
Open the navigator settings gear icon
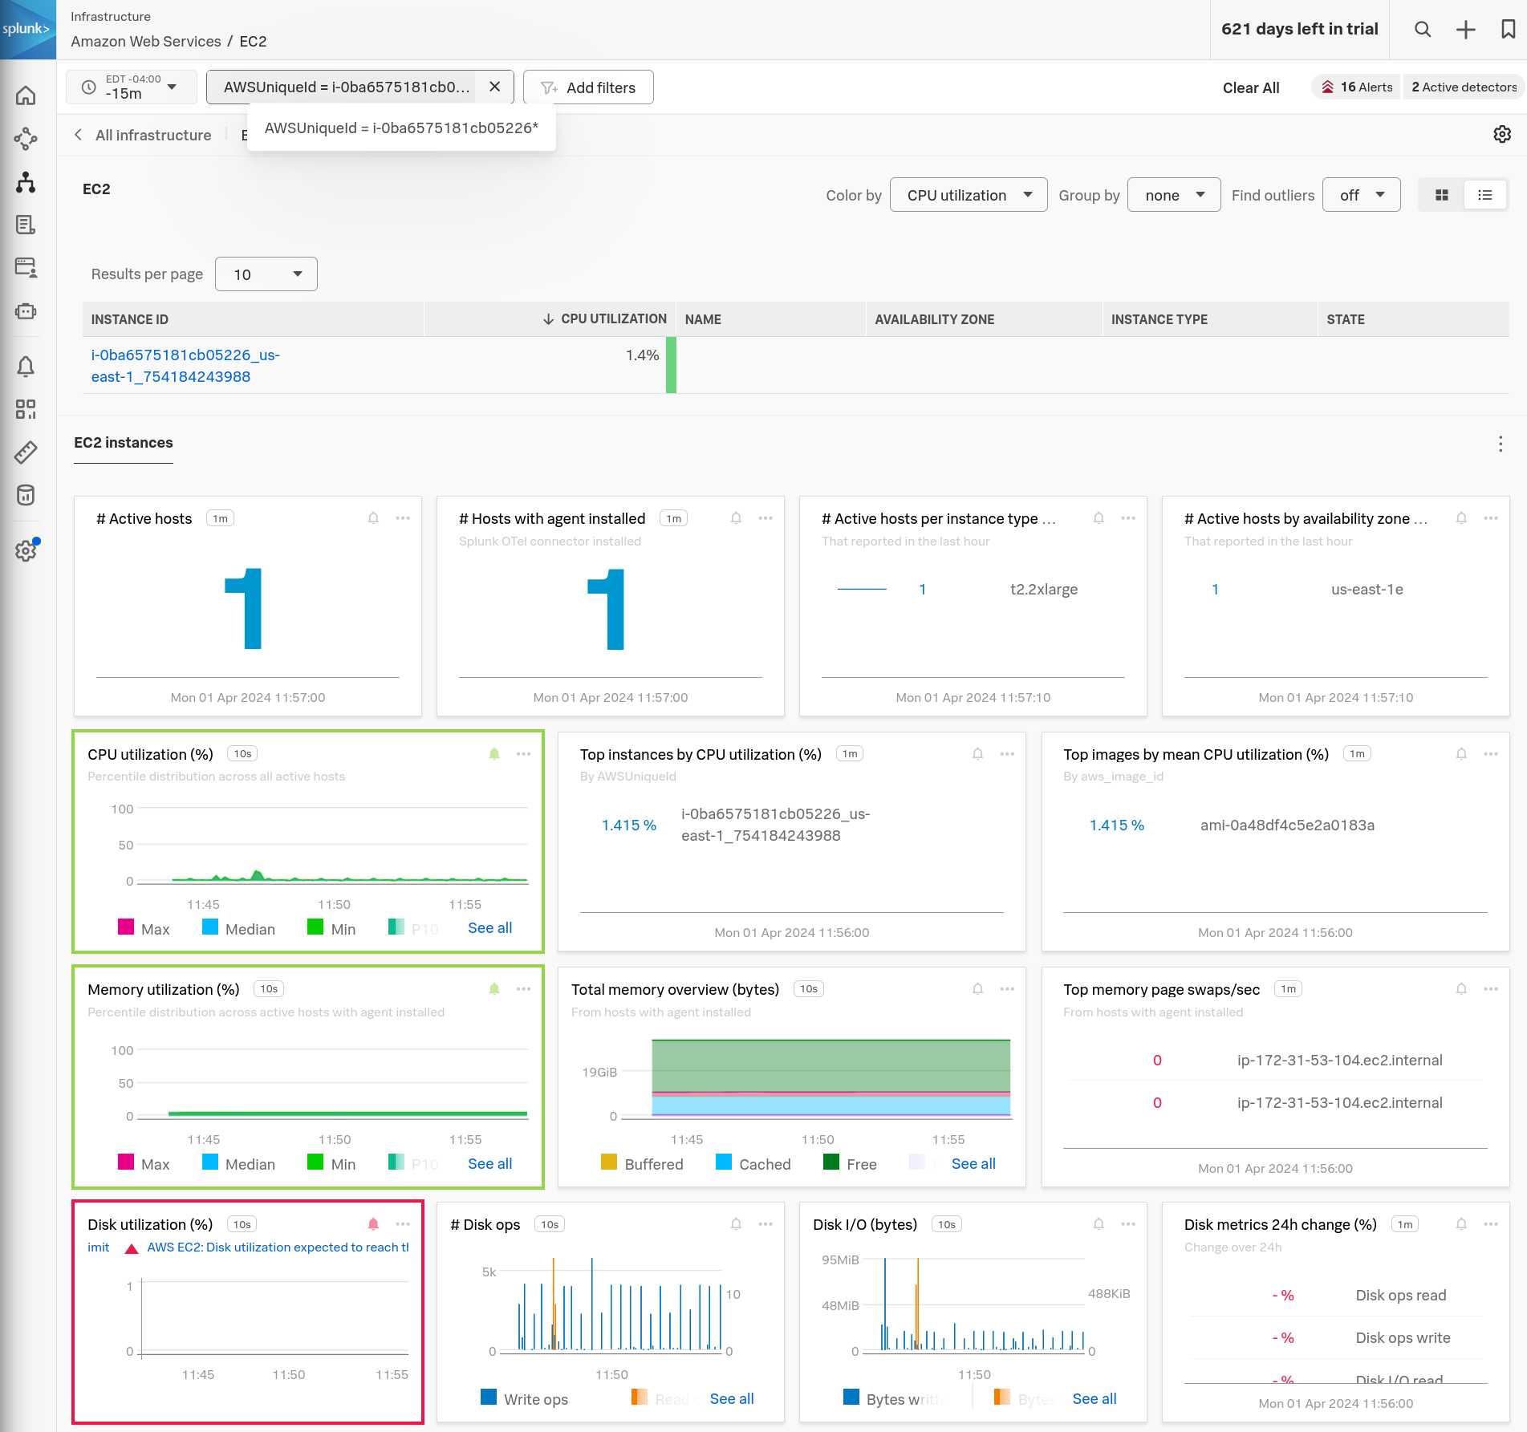tap(1502, 134)
